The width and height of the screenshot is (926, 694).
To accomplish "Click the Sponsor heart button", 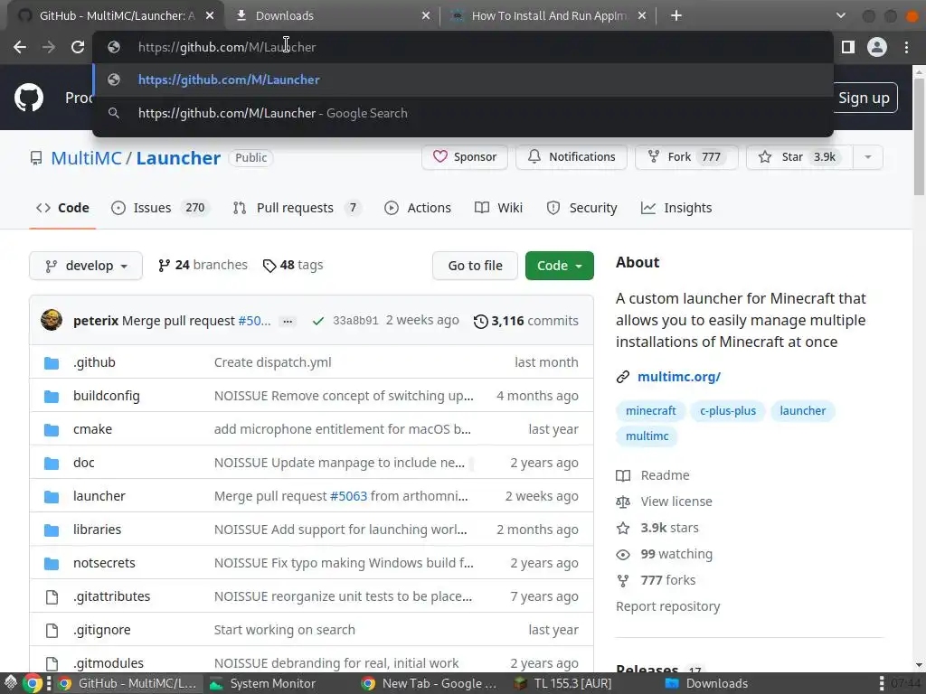I will tap(465, 157).
